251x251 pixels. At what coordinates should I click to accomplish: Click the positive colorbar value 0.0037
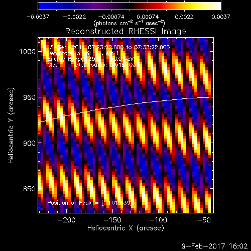221,17
